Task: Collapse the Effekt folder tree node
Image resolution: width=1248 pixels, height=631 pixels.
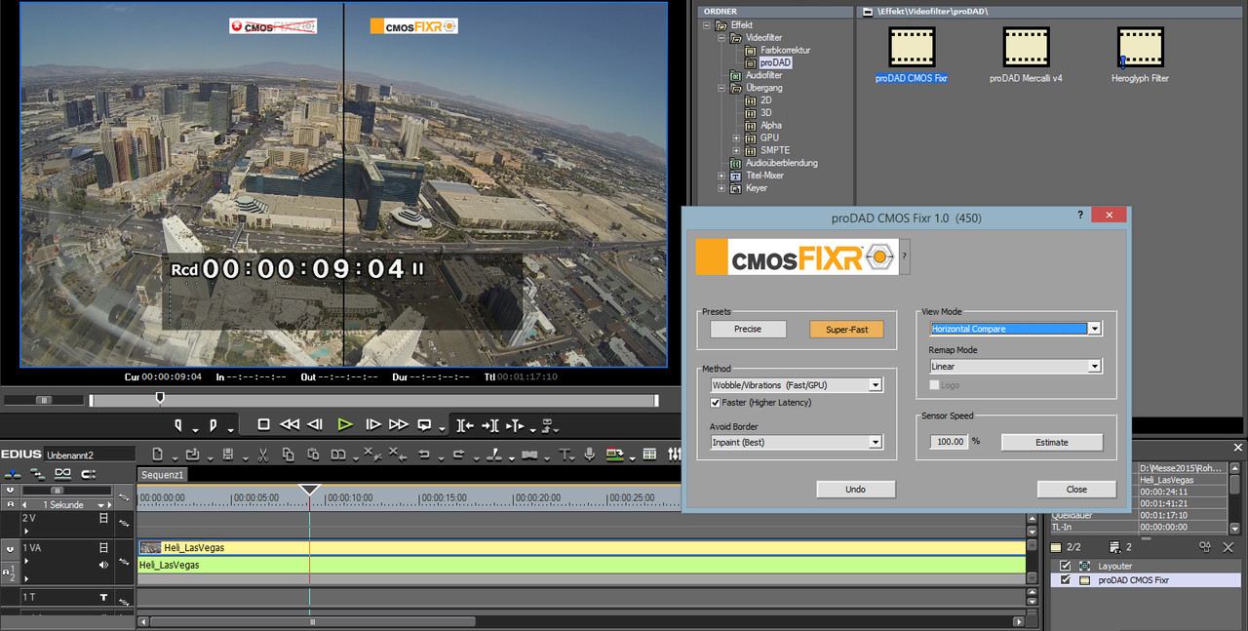Action: click(709, 24)
